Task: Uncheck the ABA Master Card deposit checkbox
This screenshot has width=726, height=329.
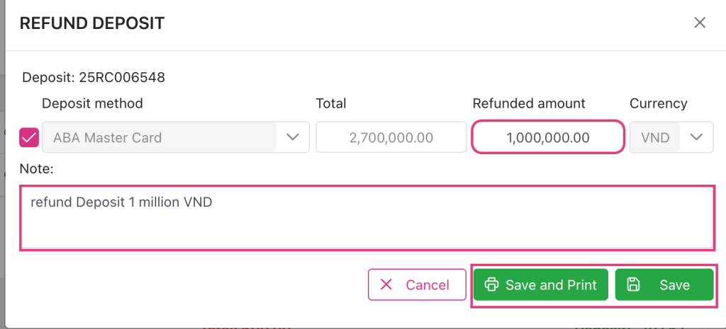Action: click(x=29, y=137)
